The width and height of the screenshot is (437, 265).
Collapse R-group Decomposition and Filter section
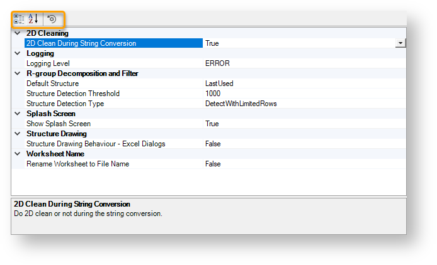[17, 73]
